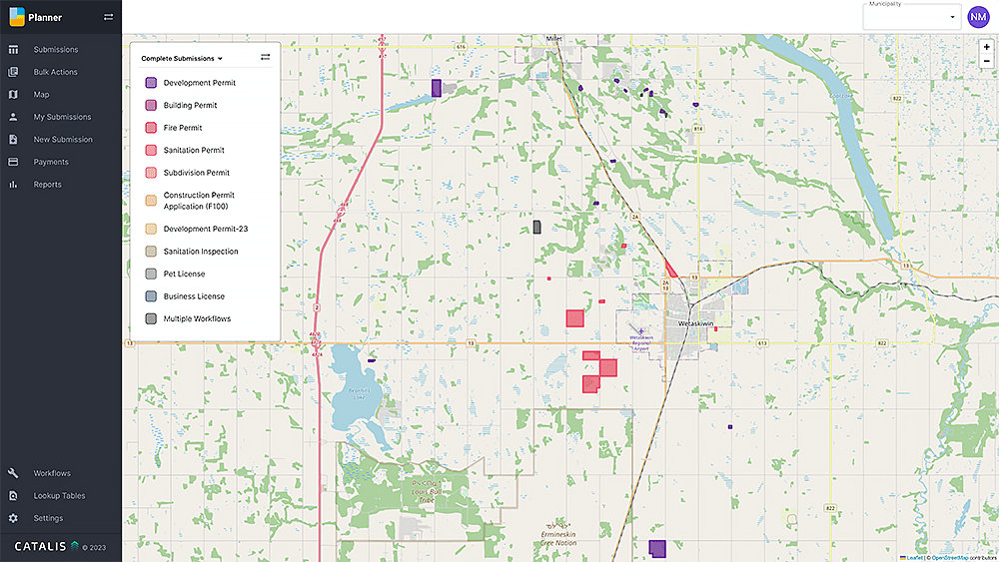Open Lookup Tables
The image size is (999, 562).
tap(59, 496)
